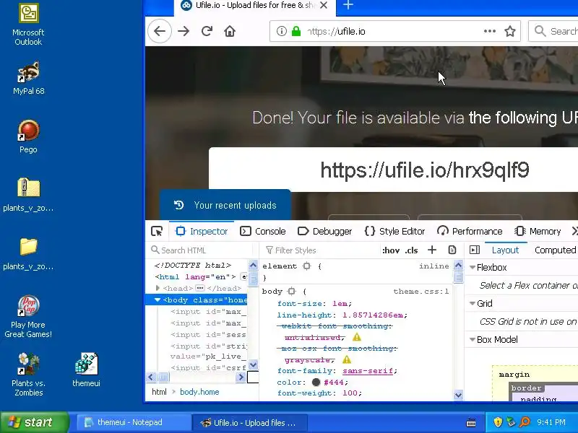Collapse the Box Model section

click(473, 339)
